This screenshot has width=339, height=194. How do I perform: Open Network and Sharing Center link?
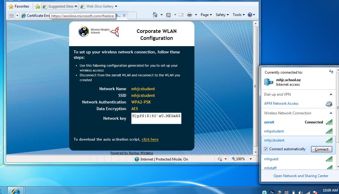click(301, 176)
